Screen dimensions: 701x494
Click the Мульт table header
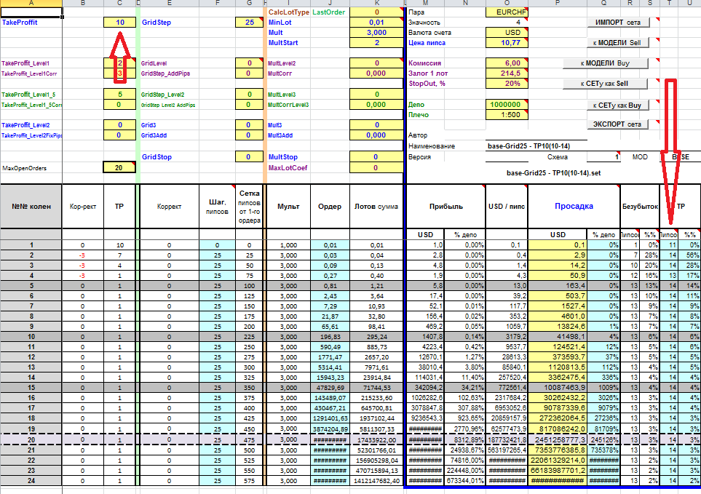tap(288, 207)
